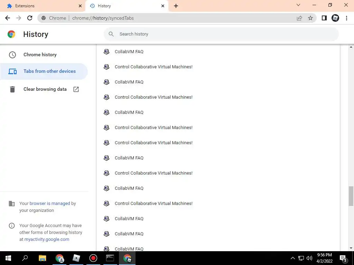Open the Roblox app in the taskbar
The height and width of the screenshot is (265, 354).
pyautogui.click(x=76, y=258)
